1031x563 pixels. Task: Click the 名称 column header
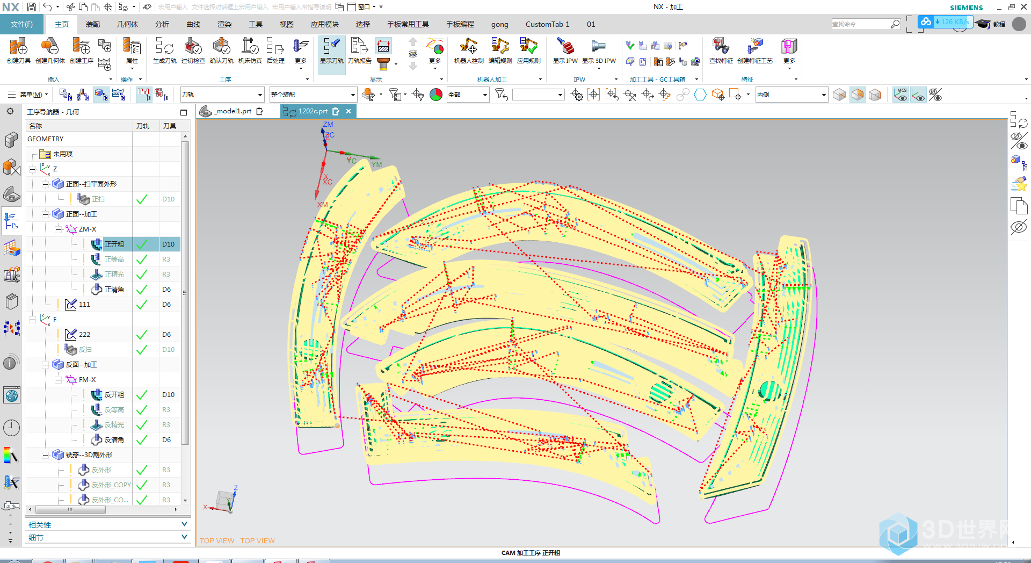point(79,126)
